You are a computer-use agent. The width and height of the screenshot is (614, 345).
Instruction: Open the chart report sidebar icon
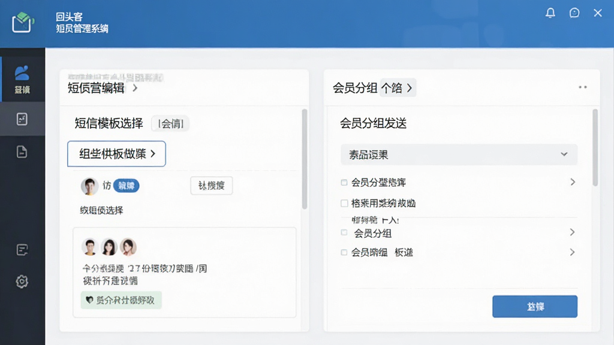click(22, 119)
